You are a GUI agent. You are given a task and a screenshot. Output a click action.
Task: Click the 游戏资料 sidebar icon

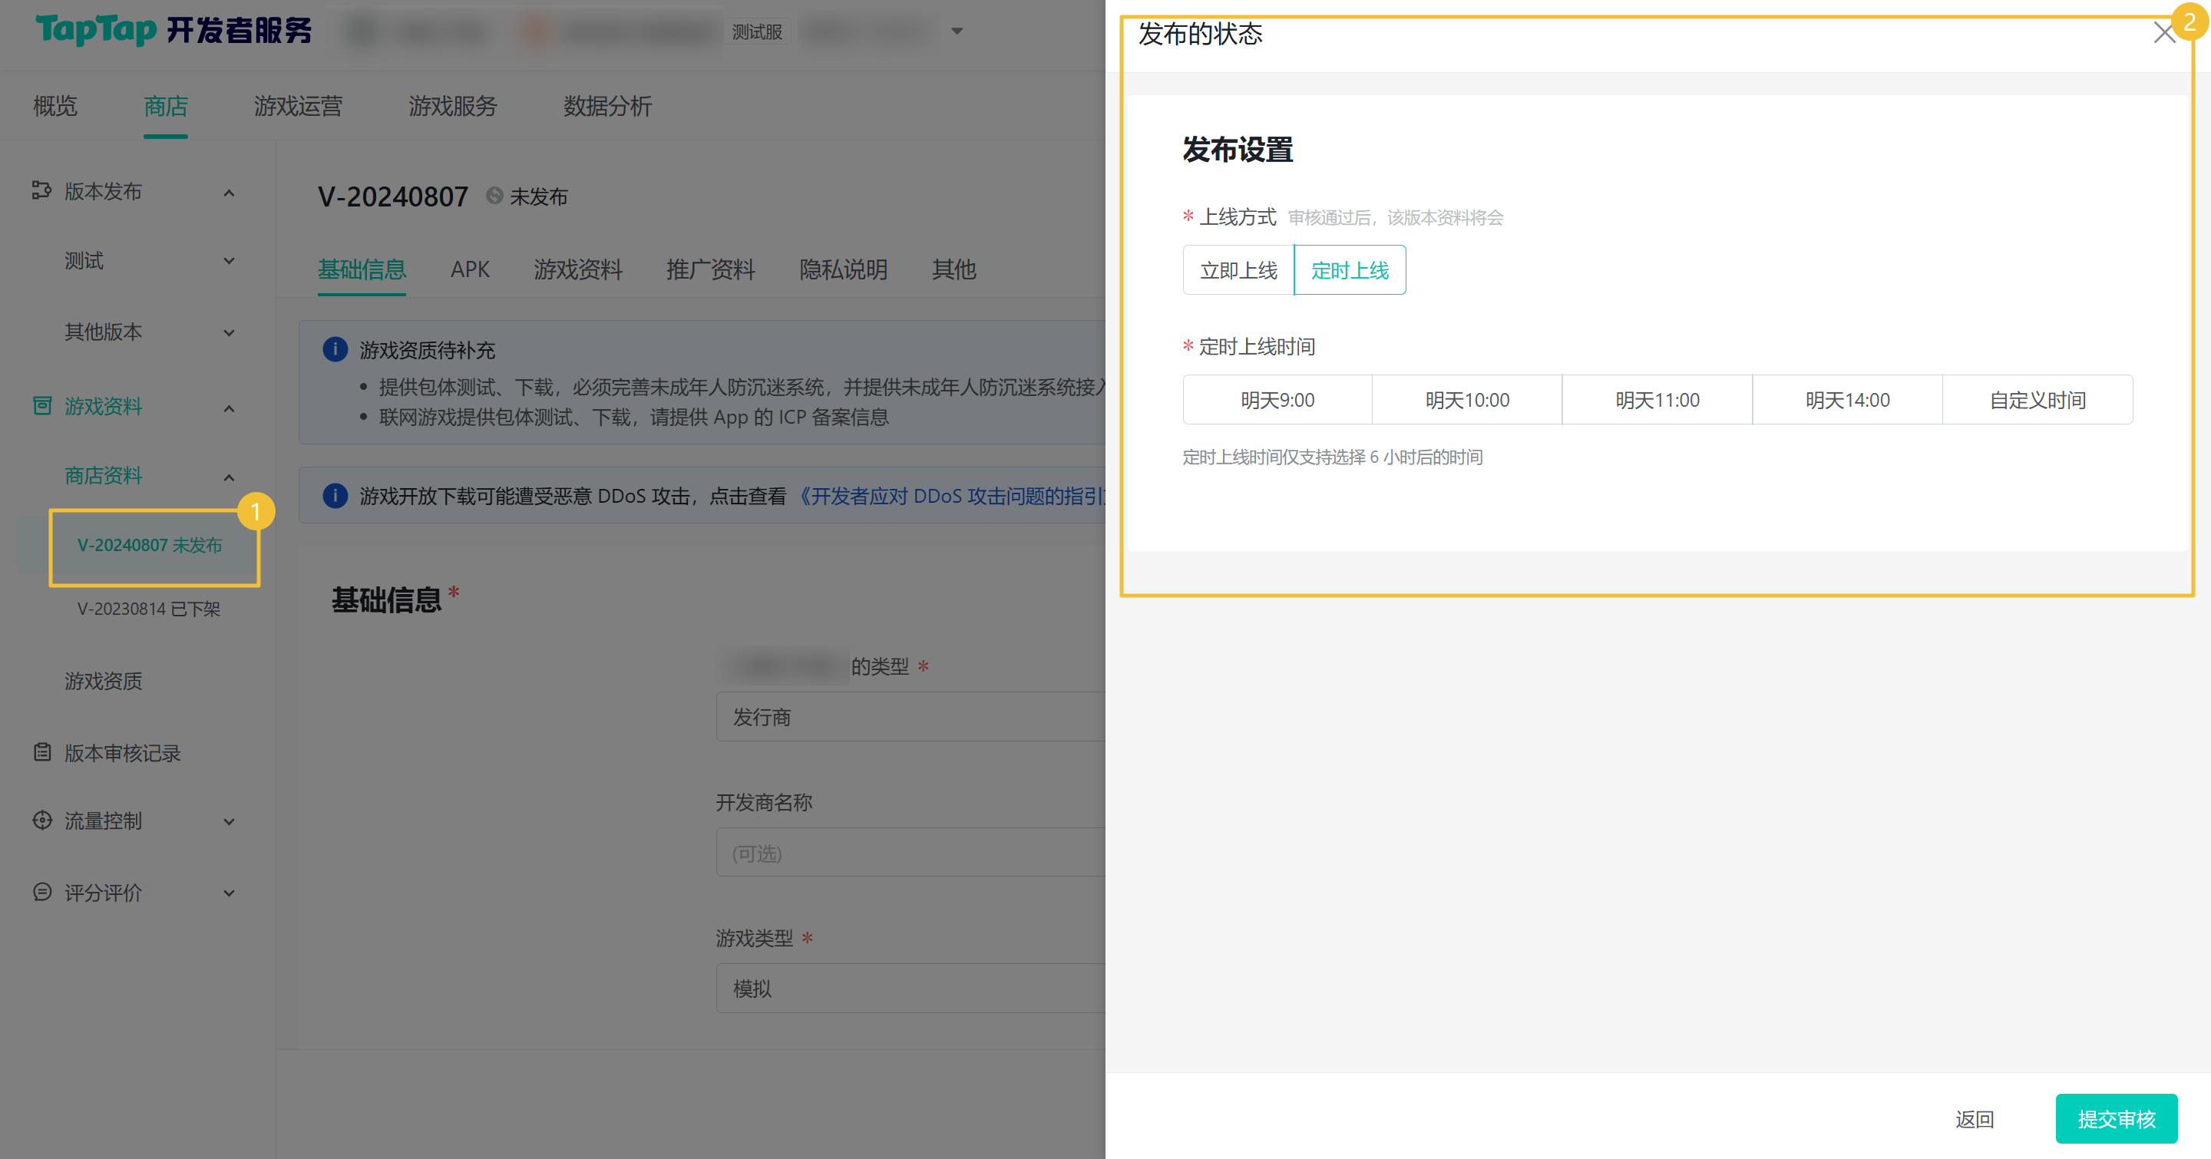(x=42, y=405)
